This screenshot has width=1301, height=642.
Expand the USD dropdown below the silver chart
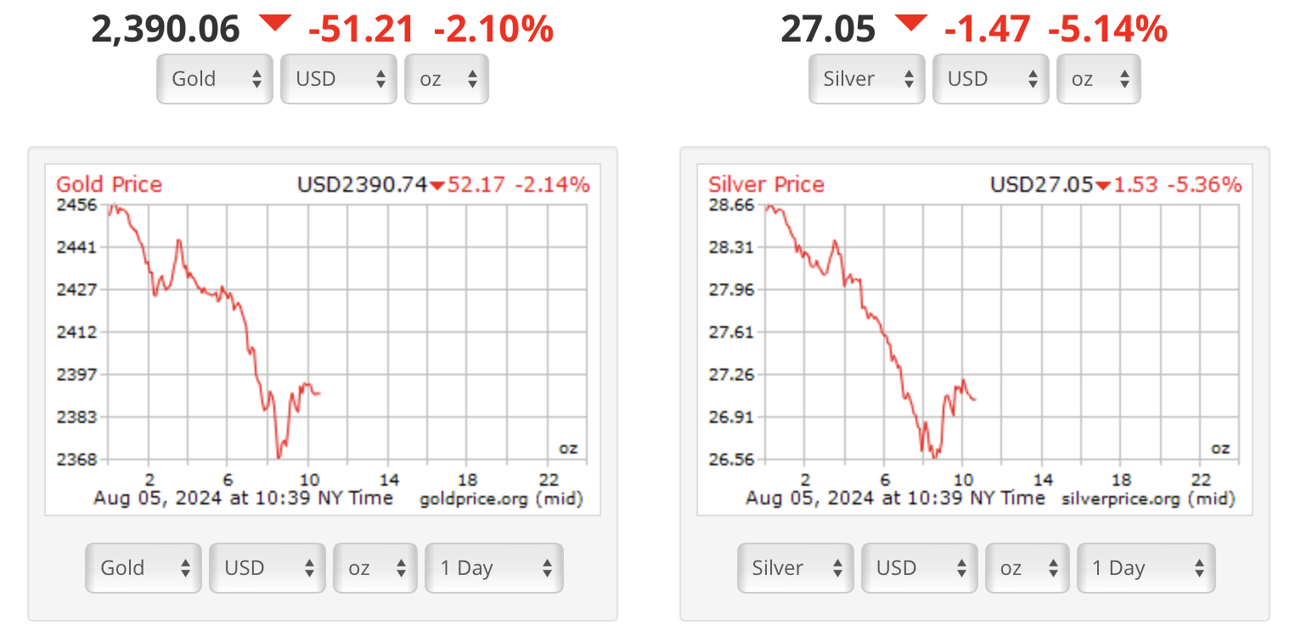920,568
